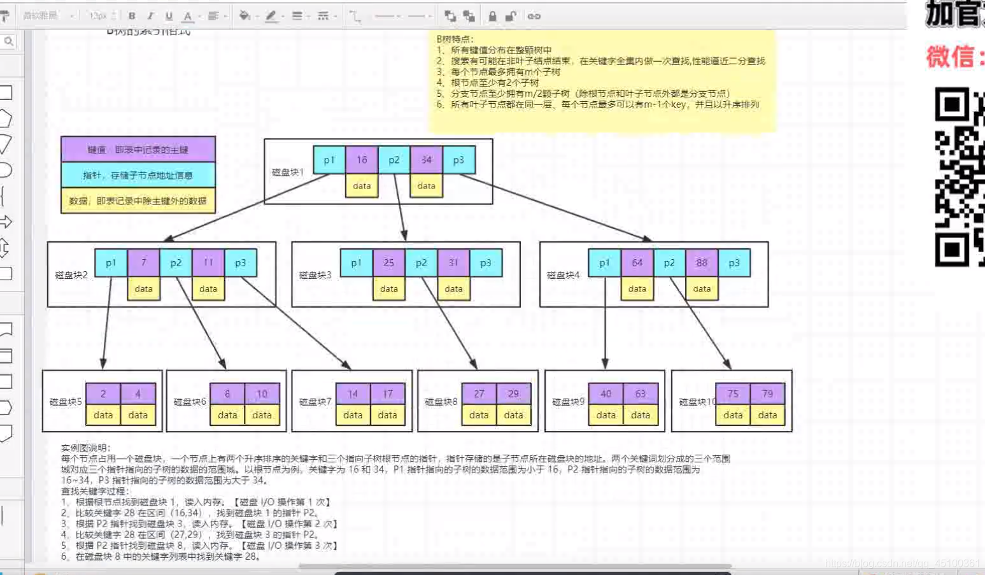
Task: Click key cell "25" in disk block 3
Action: tap(388, 262)
